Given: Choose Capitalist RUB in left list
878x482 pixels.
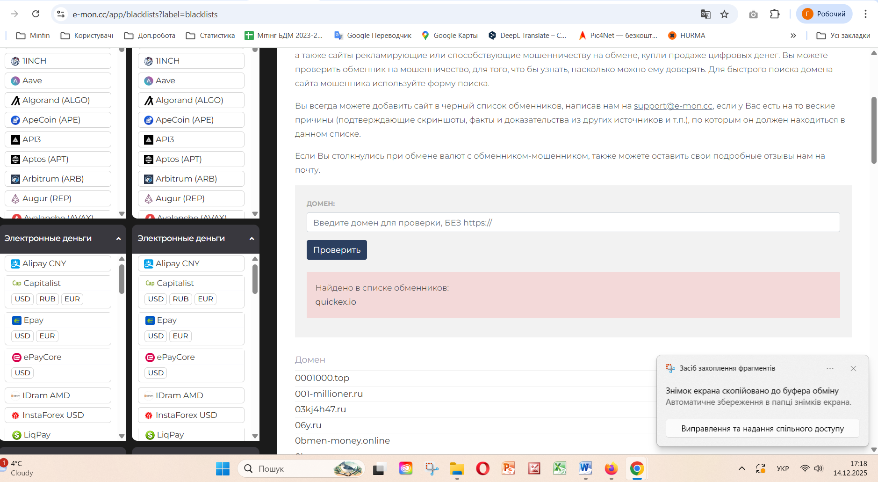Looking at the screenshot, I should (47, 299).
